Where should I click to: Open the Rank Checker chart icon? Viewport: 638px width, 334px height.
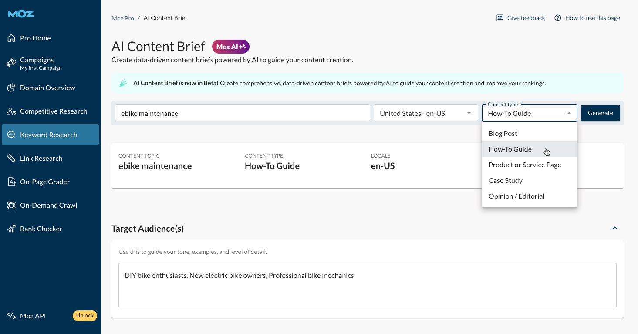(12, 229)
